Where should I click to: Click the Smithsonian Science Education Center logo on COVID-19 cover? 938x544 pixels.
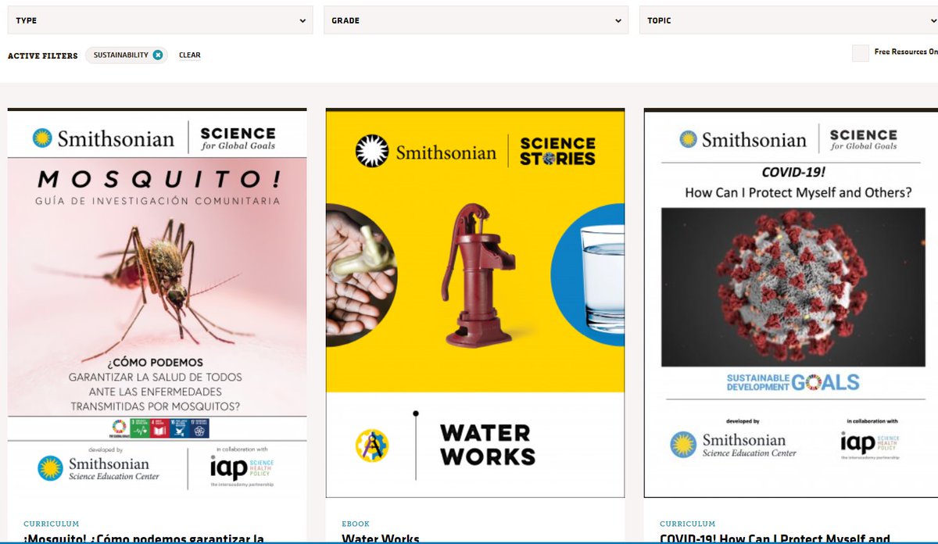(x=733, y=445)
